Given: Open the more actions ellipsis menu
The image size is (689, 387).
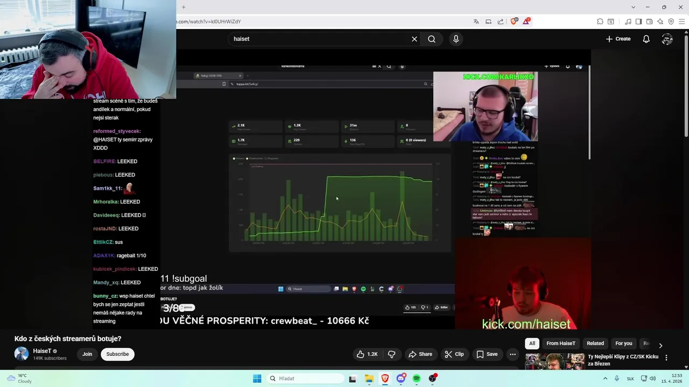Looking at the screenshot, I should click(513, 354).
